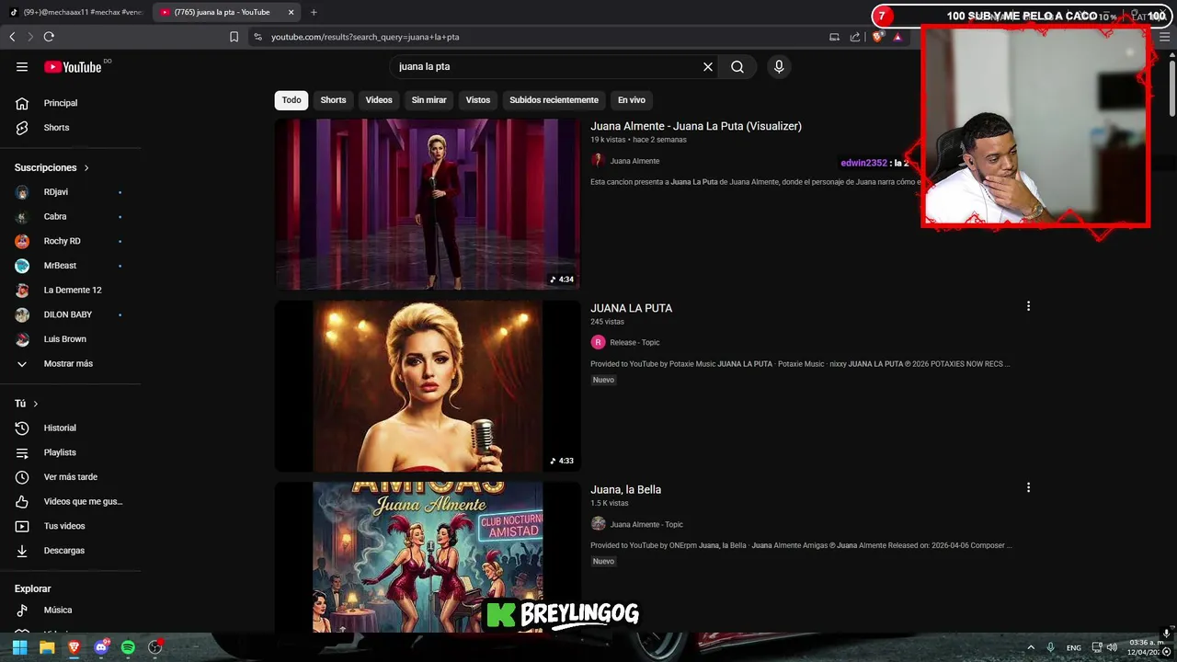Share this page from address bar
The height and width of the screenshot is (662, 1177).
coord(855,37)
